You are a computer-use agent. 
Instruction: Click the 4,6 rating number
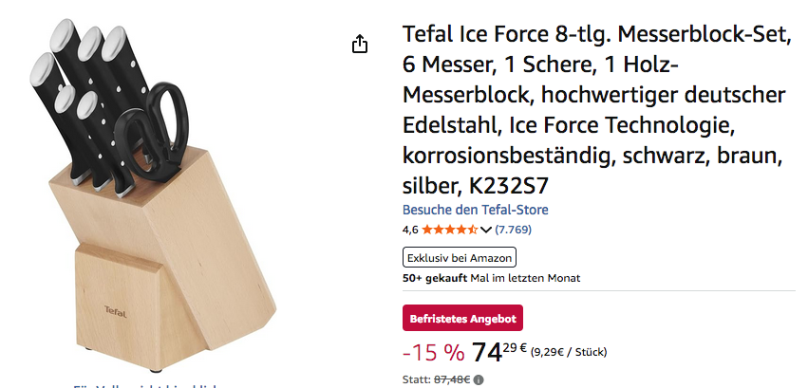click(410, 230)
